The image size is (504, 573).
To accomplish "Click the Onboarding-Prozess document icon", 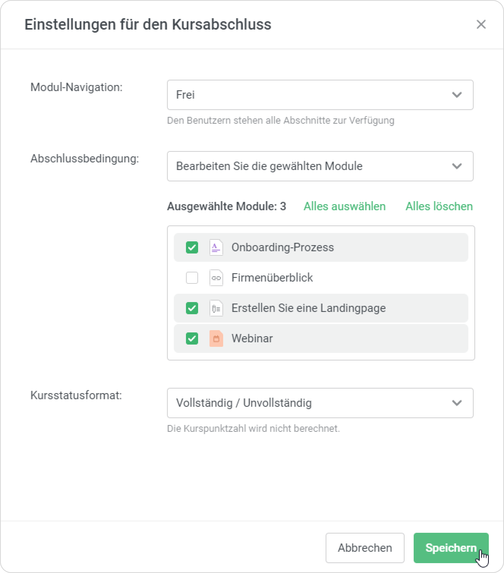I will pyautogui.click(x=216, y=247).
